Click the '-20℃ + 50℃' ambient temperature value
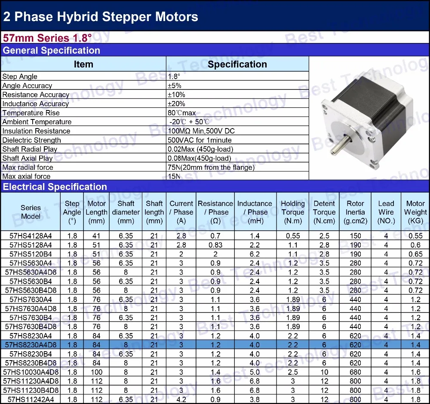This screenshot has height=404, width=430. click(x=189, y=122)
